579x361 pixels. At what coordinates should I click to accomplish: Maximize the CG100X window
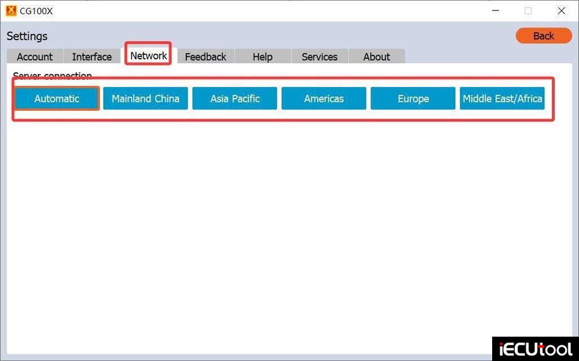[527, 10]
